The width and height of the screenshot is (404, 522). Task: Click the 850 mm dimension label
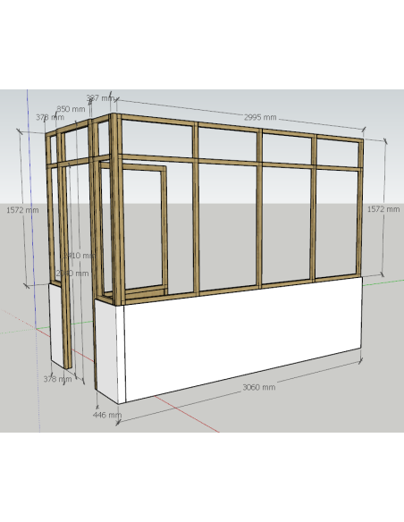[71, 109]
